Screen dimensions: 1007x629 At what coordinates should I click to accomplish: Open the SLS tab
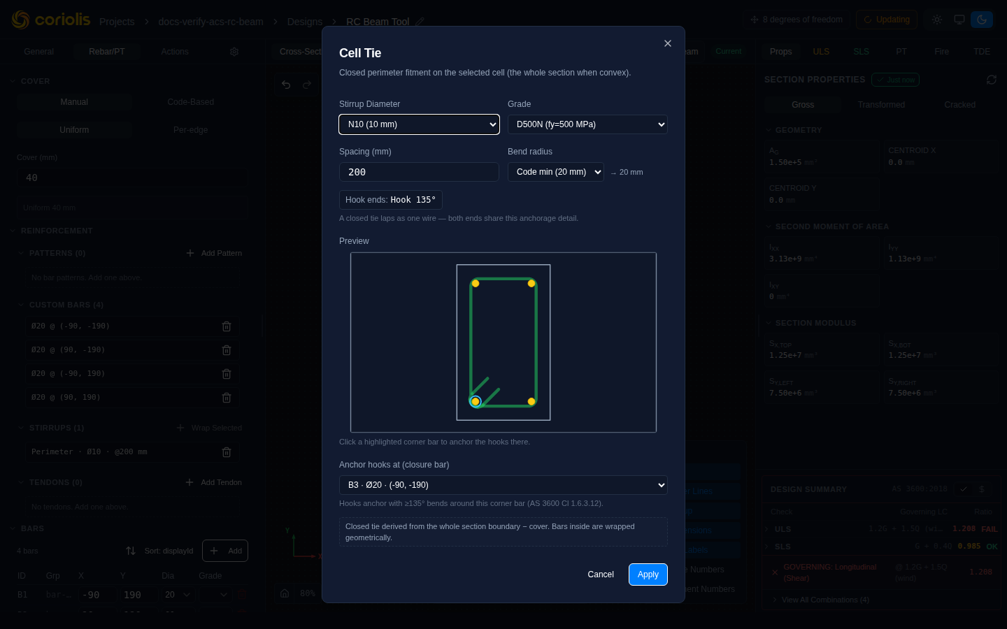pyautogui.click(x=862, y=52)
